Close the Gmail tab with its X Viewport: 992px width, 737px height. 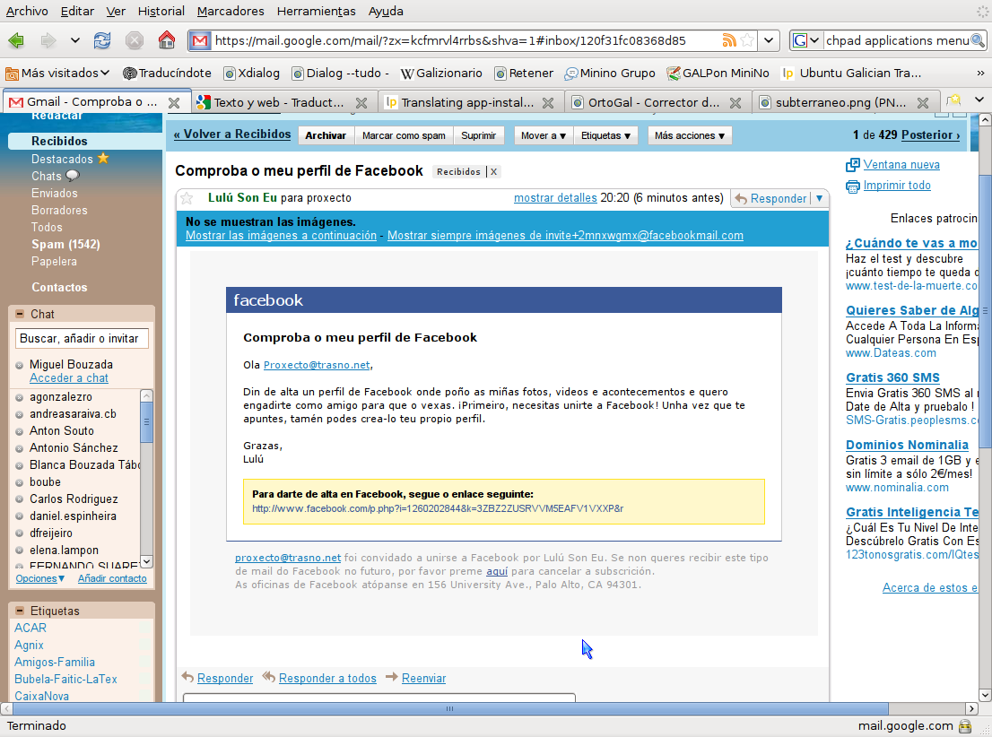(x=174, y=102)
